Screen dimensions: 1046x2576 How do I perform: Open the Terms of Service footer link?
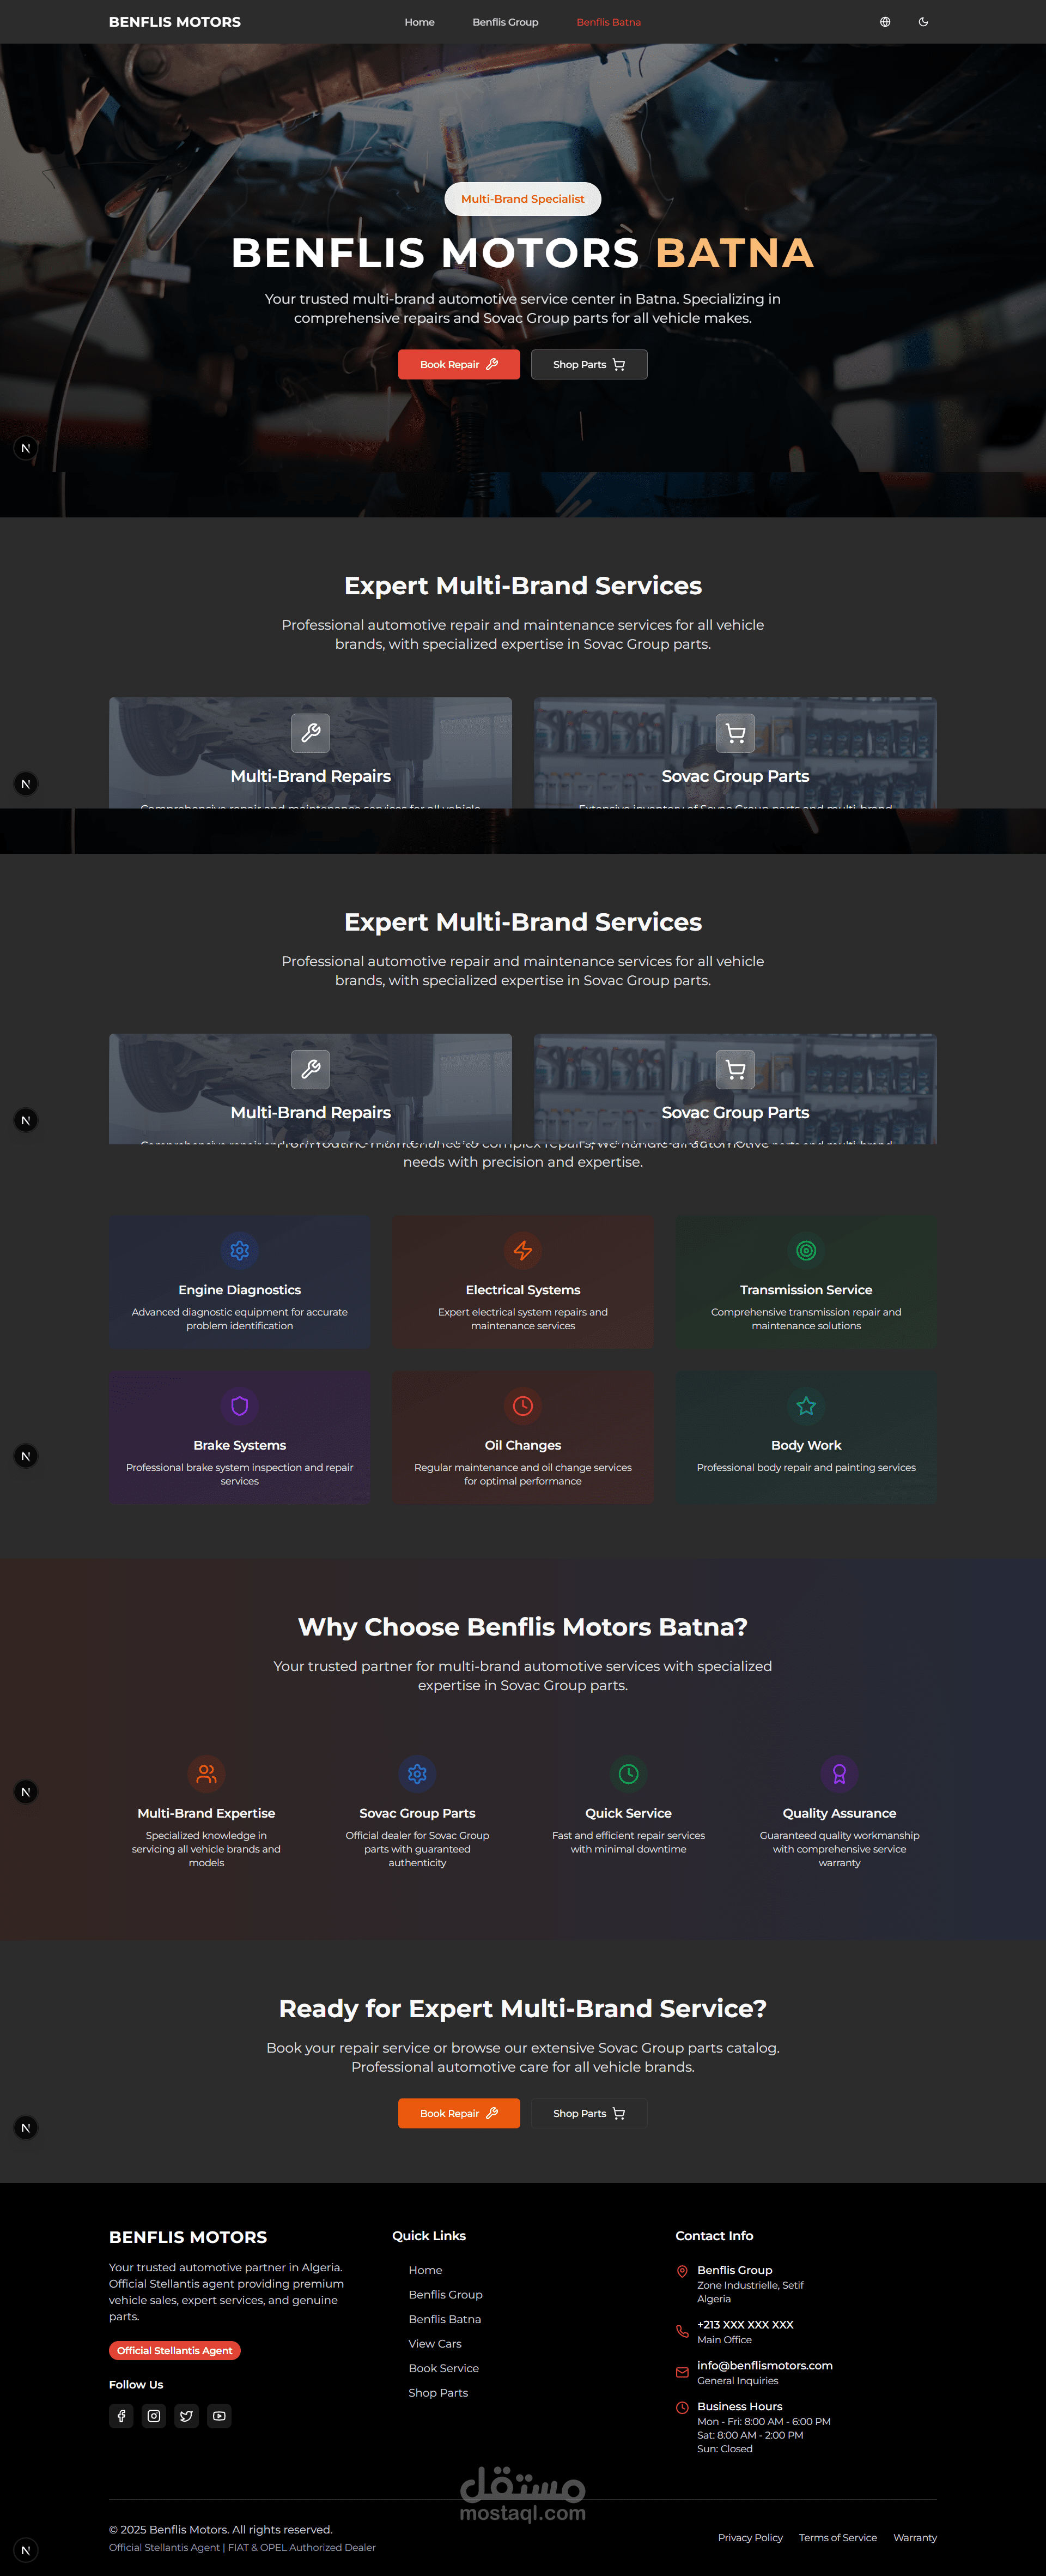[838, 2537]
